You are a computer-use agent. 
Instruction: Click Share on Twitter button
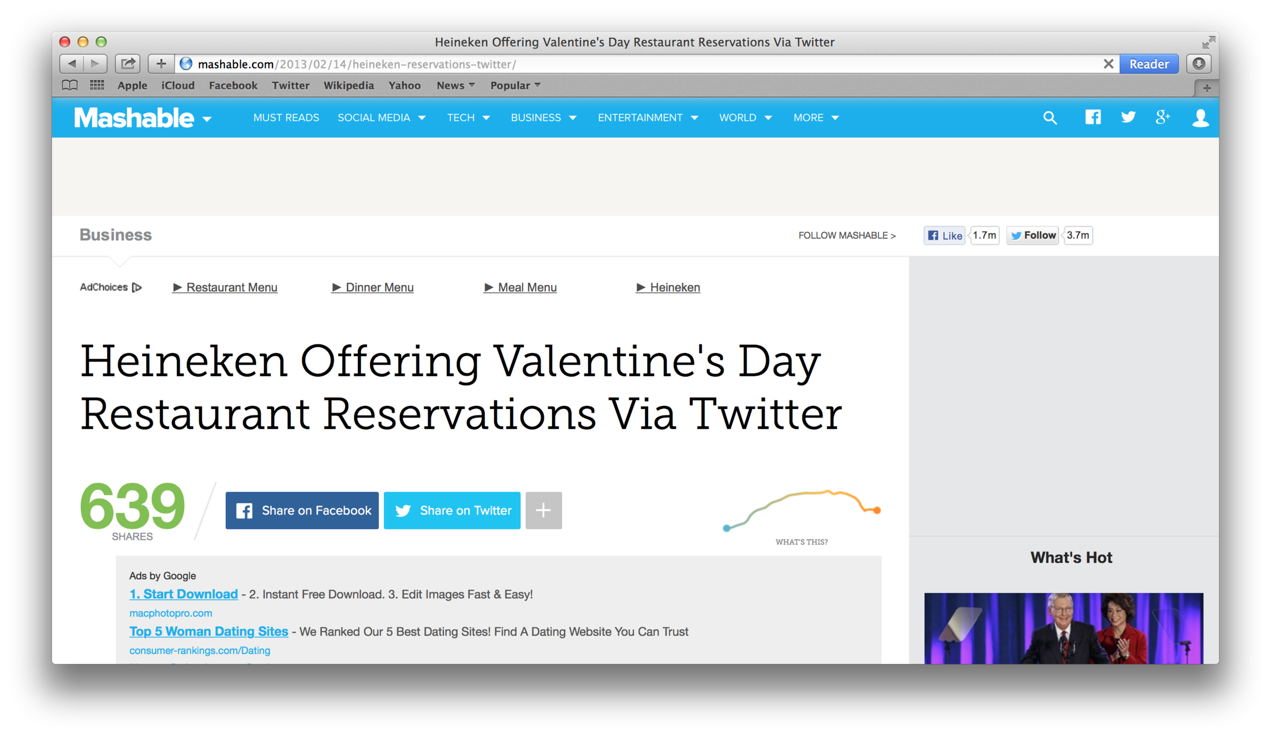pos(452,510)
